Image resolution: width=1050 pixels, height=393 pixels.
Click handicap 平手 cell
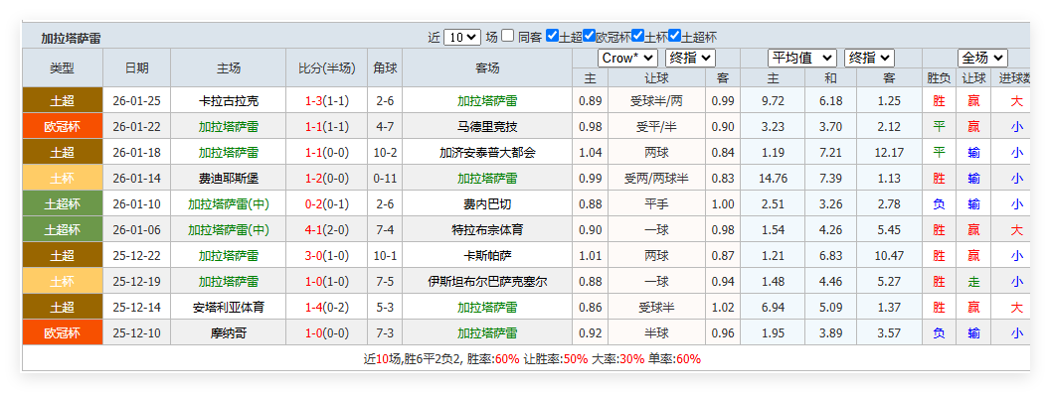pyautogui.click(x=657, y=204)
